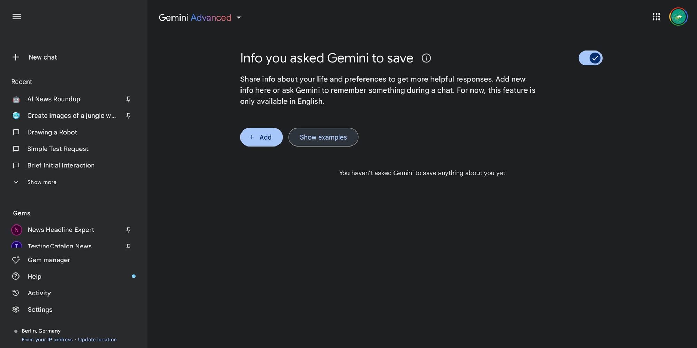Click the info icon beside the page title
Viewport: 697px width, 348px height.
[x=426, y=58]
